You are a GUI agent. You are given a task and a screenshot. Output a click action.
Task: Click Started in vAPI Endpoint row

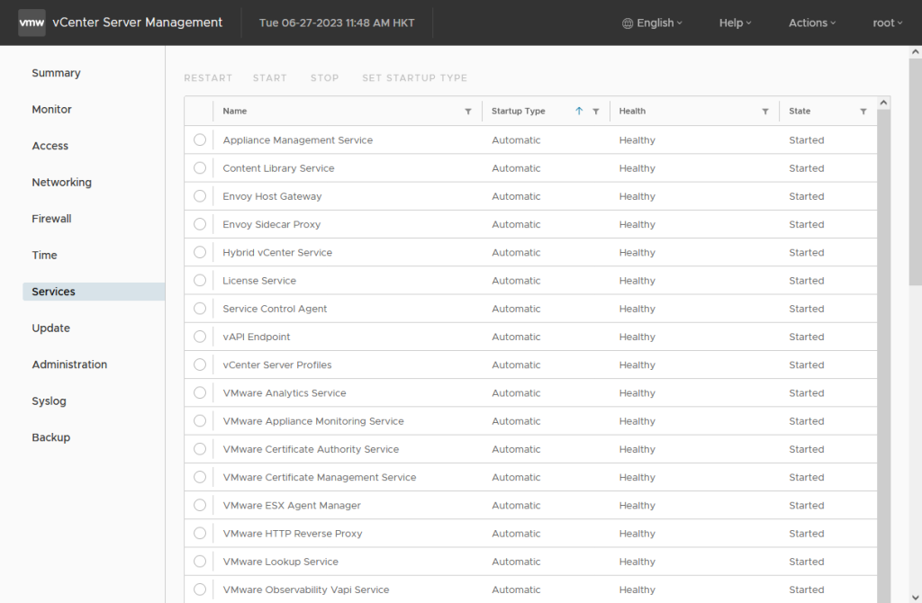[x=806, y=337]
